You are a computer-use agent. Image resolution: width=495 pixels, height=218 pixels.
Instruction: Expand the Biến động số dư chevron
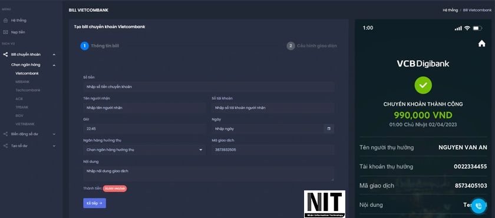pyautogui.click(x=54, y=134)
